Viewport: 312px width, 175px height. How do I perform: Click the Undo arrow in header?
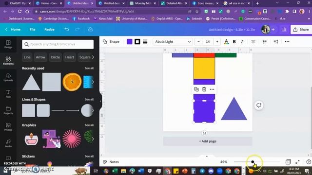(x=66, y=29)
